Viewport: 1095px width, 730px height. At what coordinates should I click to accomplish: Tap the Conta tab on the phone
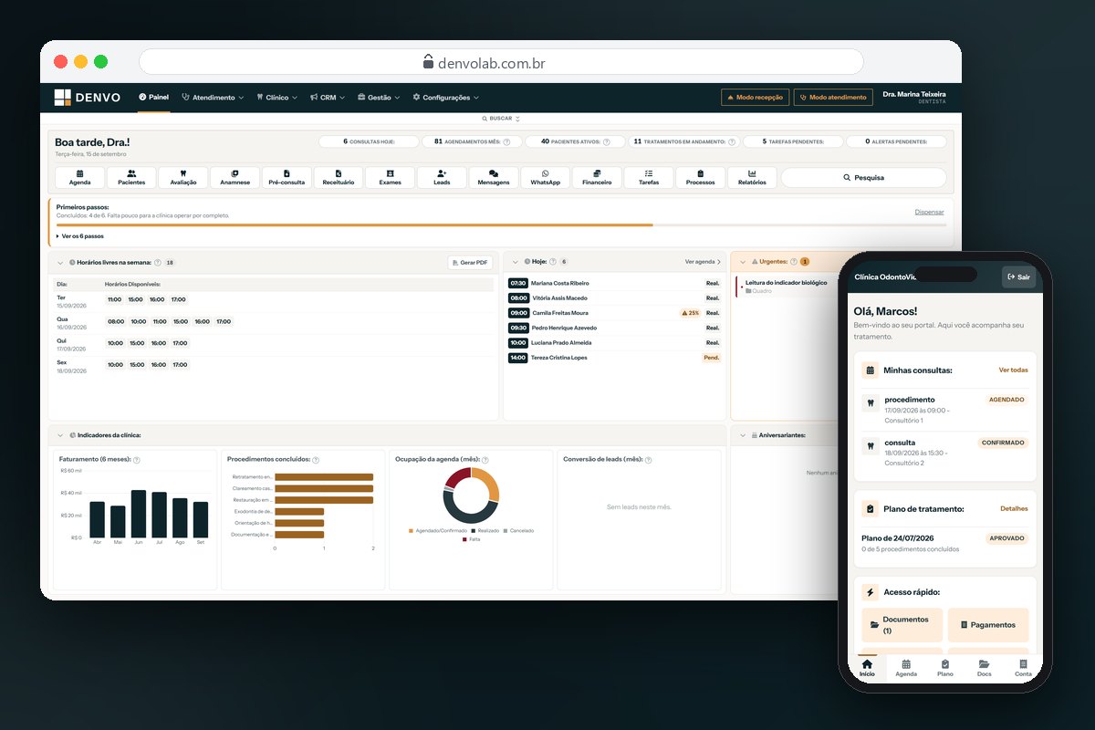coord(1024,668)
